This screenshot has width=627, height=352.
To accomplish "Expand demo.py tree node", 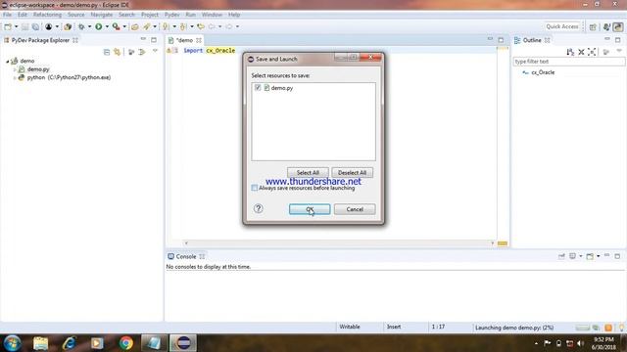I will point(15,69).
